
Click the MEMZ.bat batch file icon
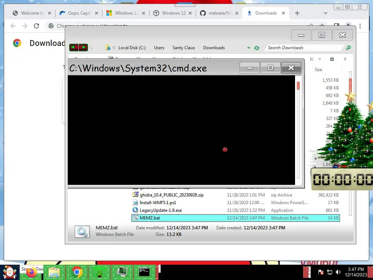(136, 218)
